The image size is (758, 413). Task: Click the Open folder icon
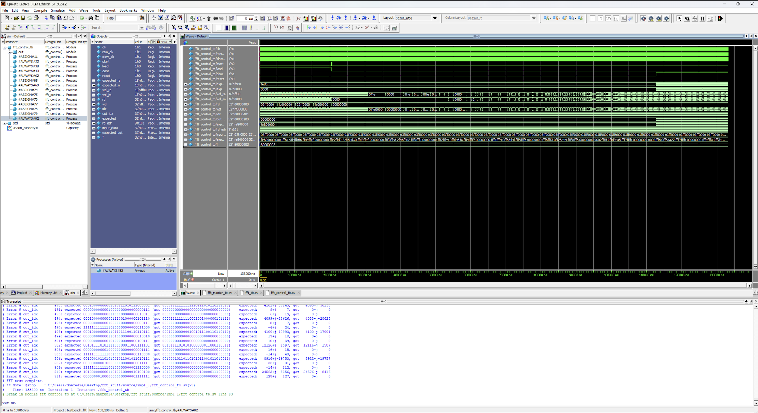pos(16,18)
